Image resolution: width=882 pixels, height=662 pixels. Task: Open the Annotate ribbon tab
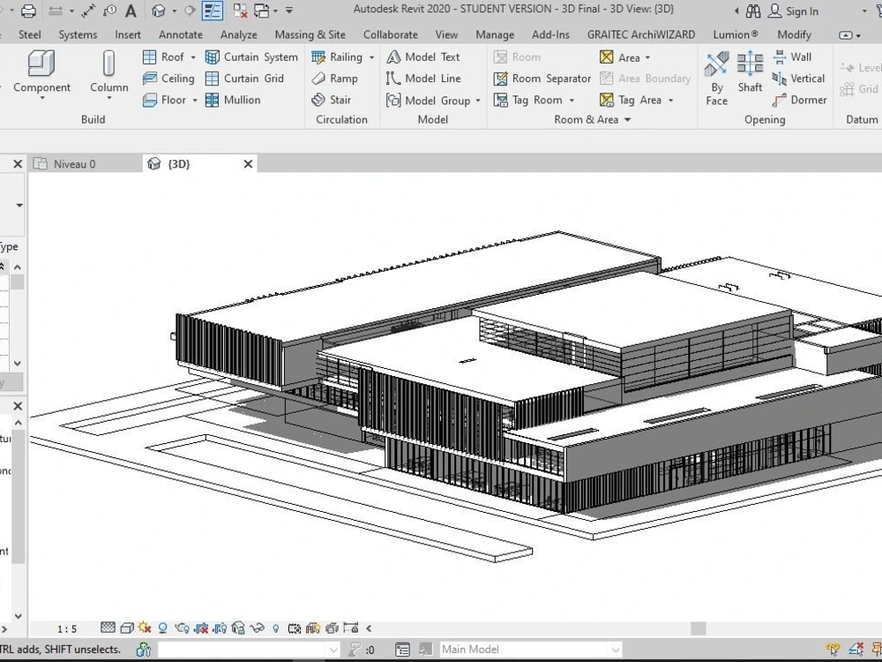tap(181, 34)
